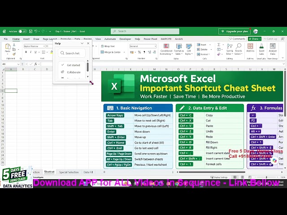Screen dimensions: 287x215
Task: Click the Undo arrow icon
Action: (x=36, y=31)
